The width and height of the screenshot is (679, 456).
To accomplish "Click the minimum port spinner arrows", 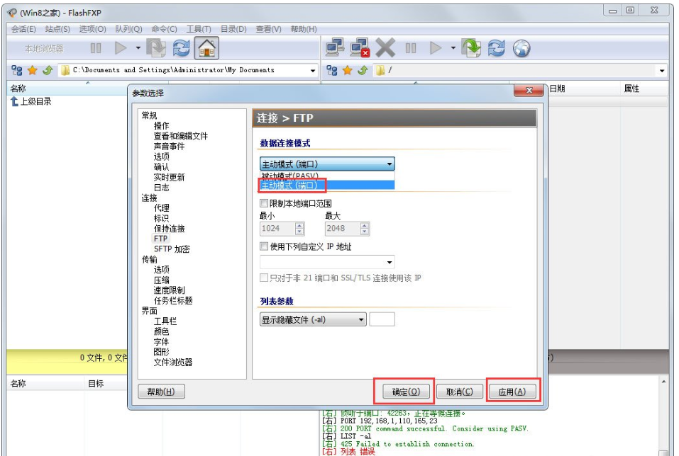I will click(x=299, y=229).
